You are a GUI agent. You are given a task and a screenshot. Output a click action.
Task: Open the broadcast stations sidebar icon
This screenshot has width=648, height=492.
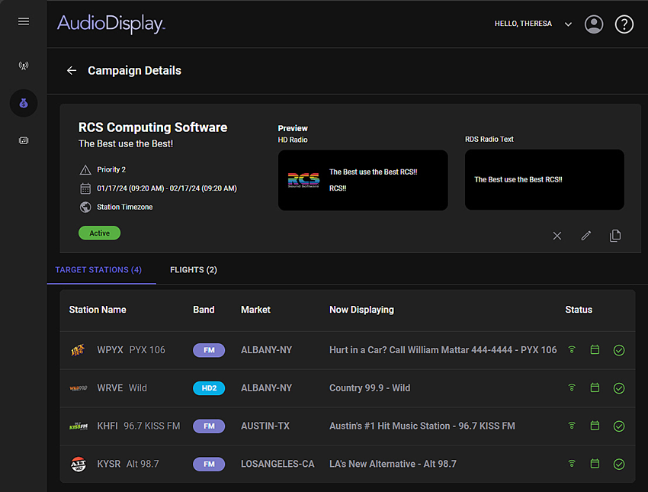tap(24, 66)
